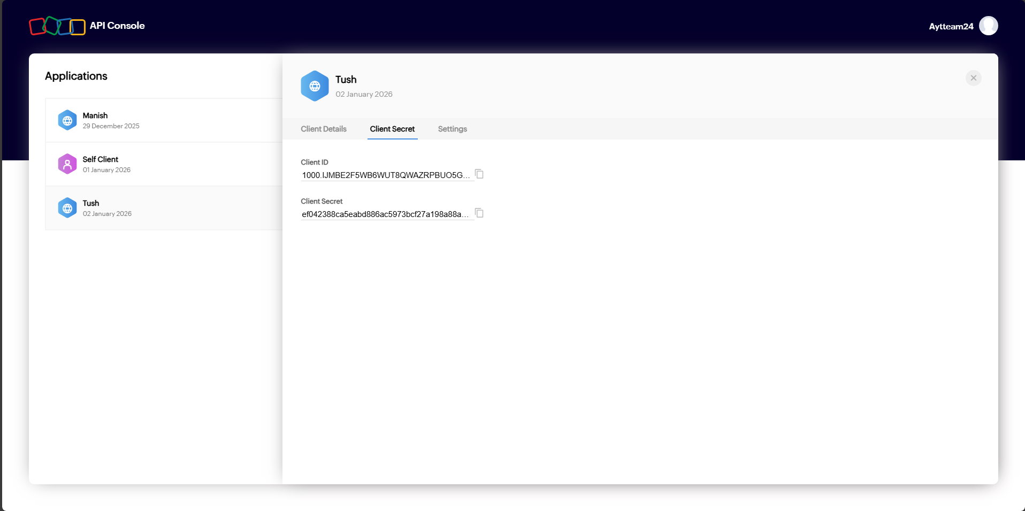Click the Tush title in panel header
Image resolution: width=1025 pixels, height=511 pixels.
pos(346,80)
